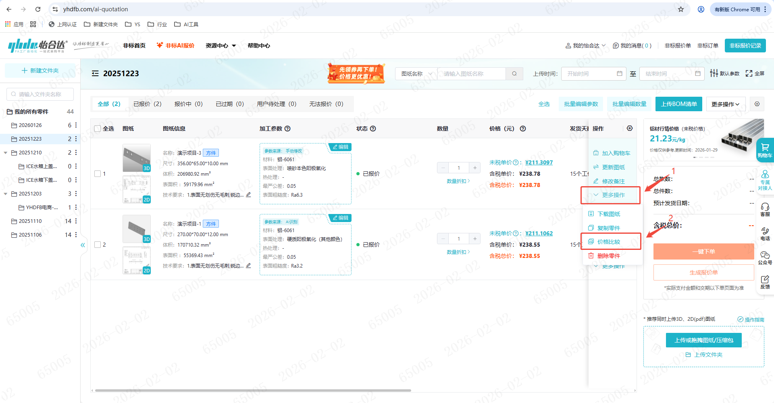Screen dimensions: 774x403
Task: Switch to the 已报价 (2) tab
Action: 147,104
